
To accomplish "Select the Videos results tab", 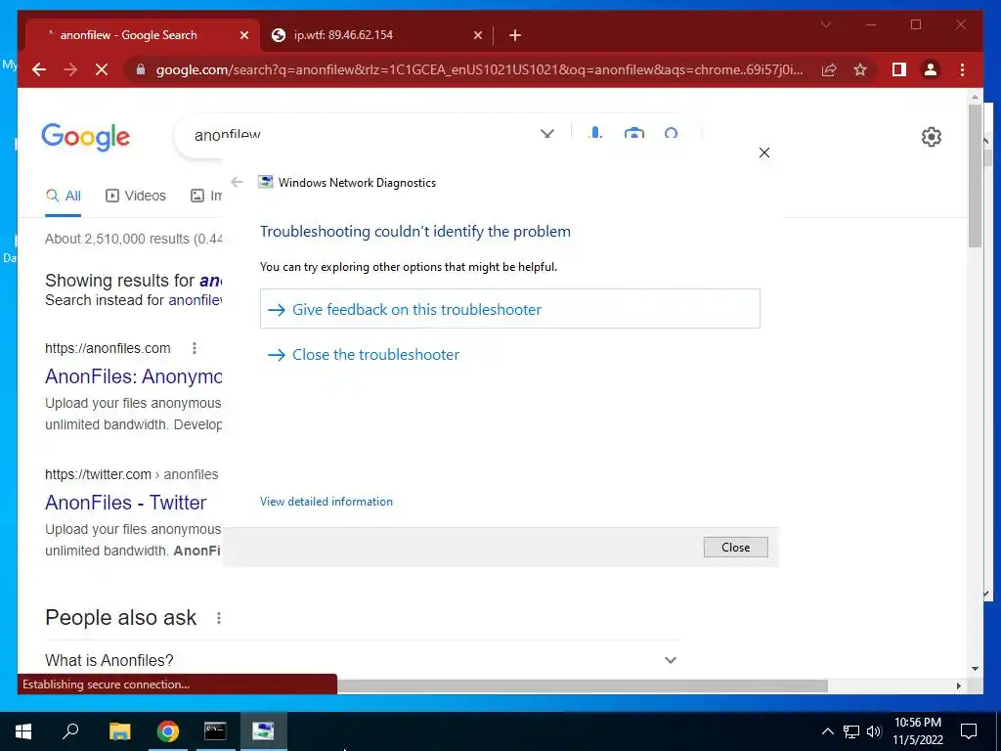I will coord(135,196).
